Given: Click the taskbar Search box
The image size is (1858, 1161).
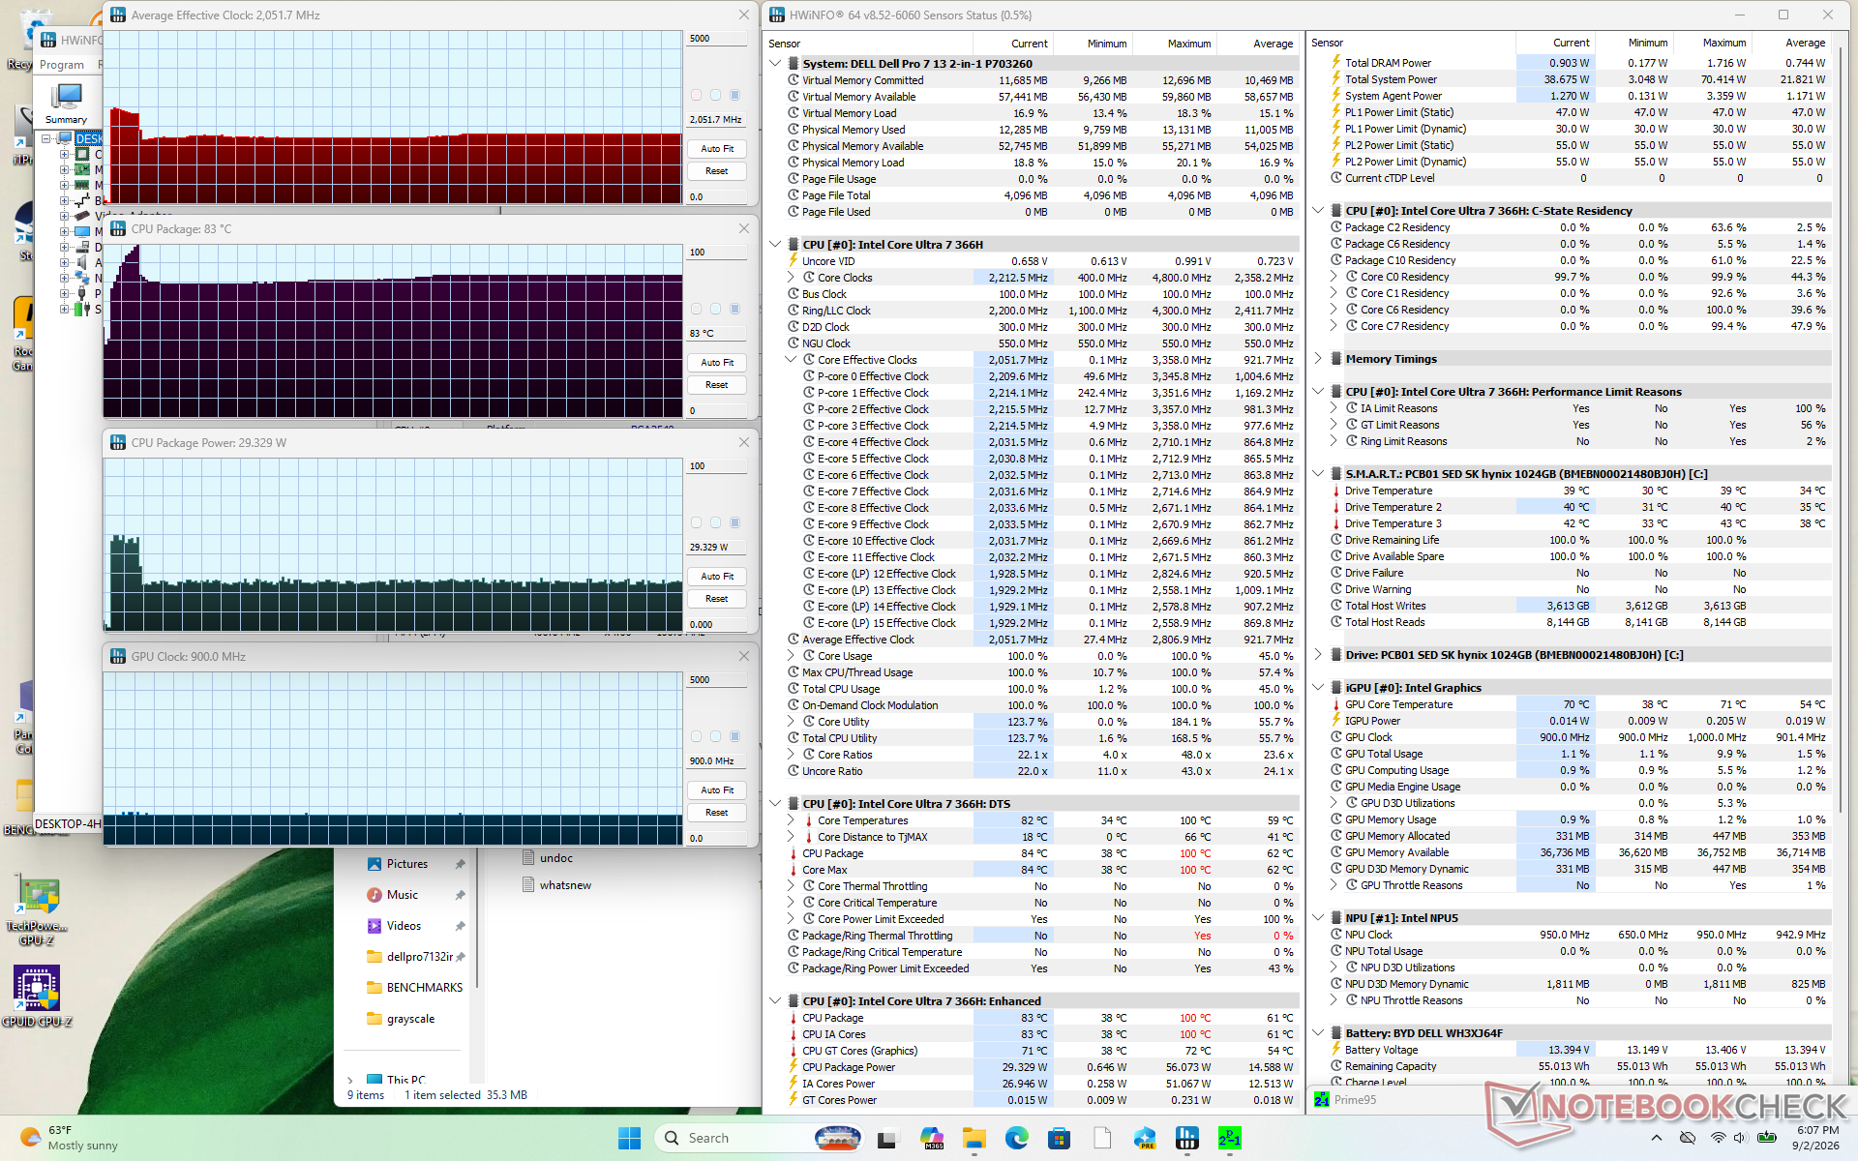Looking at the screenshot, I should click(x=735, y=1138).
